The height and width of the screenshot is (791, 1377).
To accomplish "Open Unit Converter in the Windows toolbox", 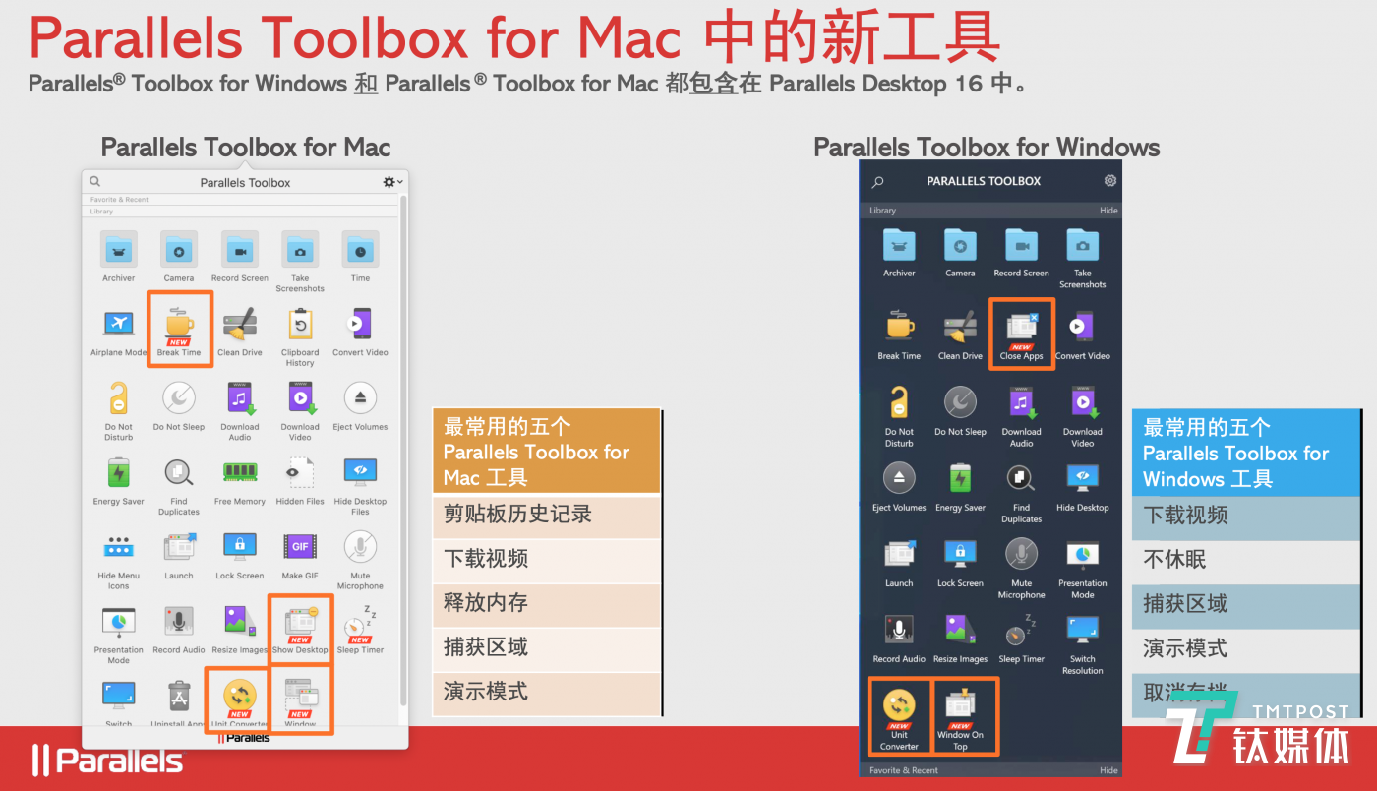I will 899,716.
